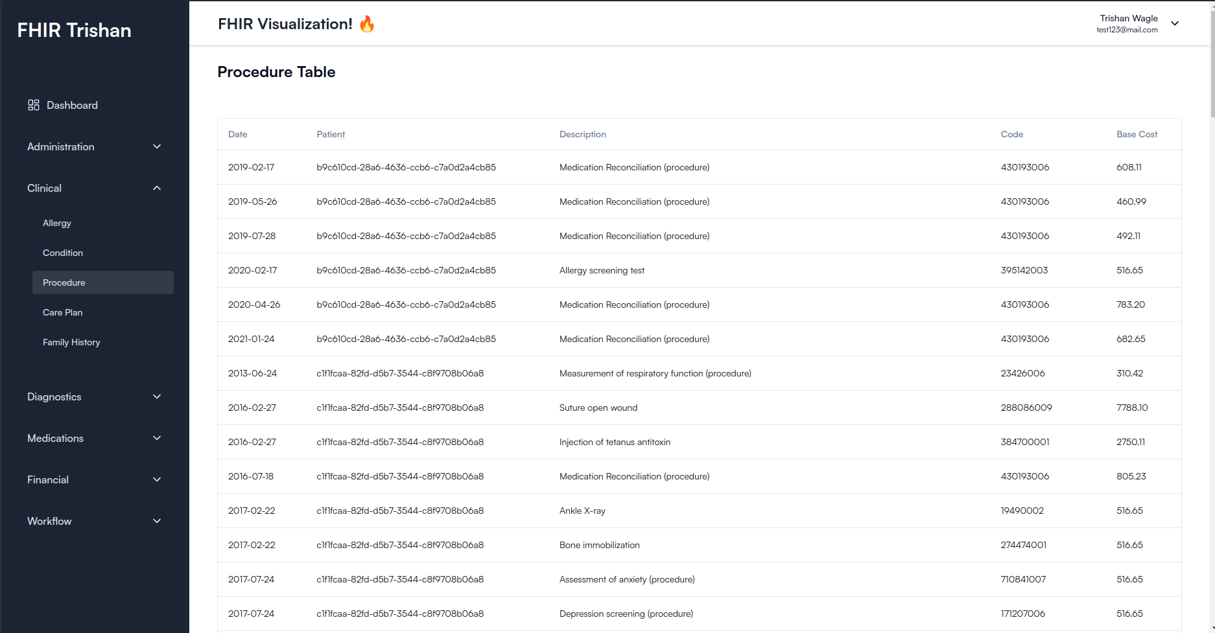The width and height of the screenshot is (1215, 633).
Task: Click Assessment of anxiety description
Action: [627, 579]
